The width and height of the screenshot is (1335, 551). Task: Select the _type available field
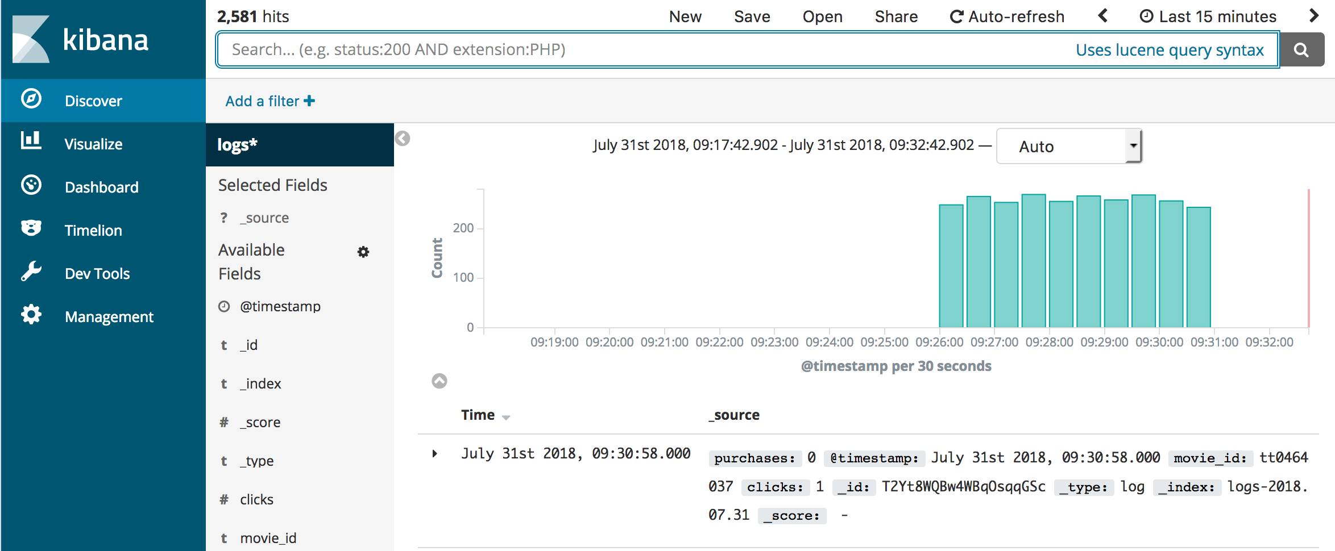(x=256, y=461)
